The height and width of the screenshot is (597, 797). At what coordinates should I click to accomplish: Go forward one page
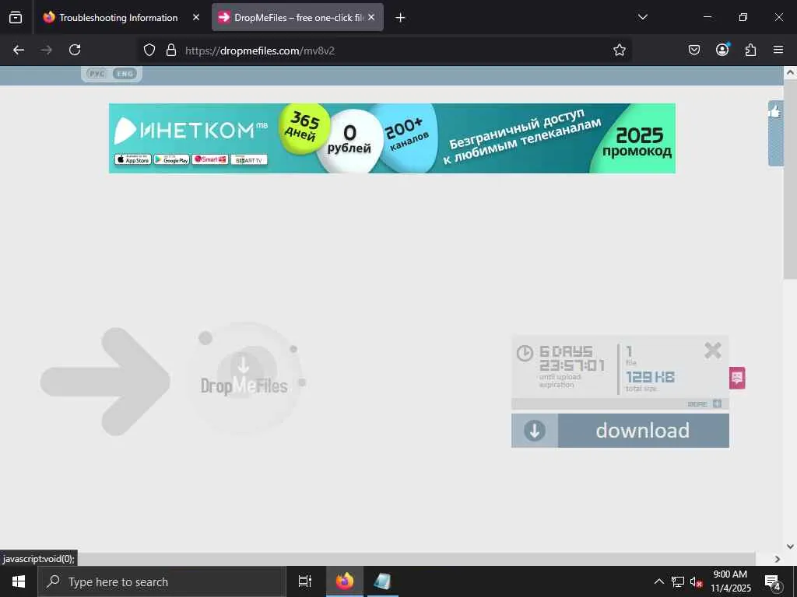[x=47, y=50]
